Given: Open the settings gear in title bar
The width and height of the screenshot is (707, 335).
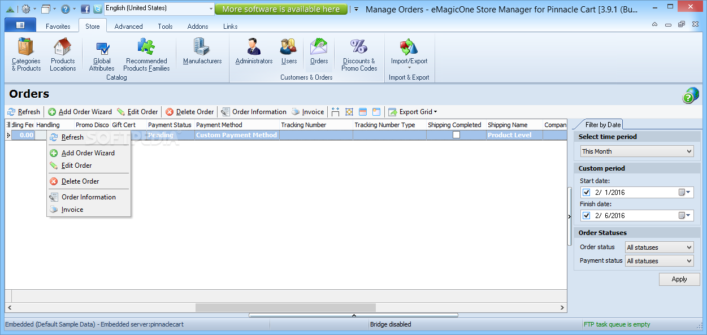Looking at the screenshot, I should coord(26,8).
